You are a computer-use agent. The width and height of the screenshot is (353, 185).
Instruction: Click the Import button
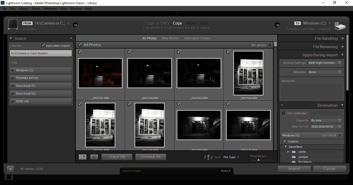click(294, 169)
